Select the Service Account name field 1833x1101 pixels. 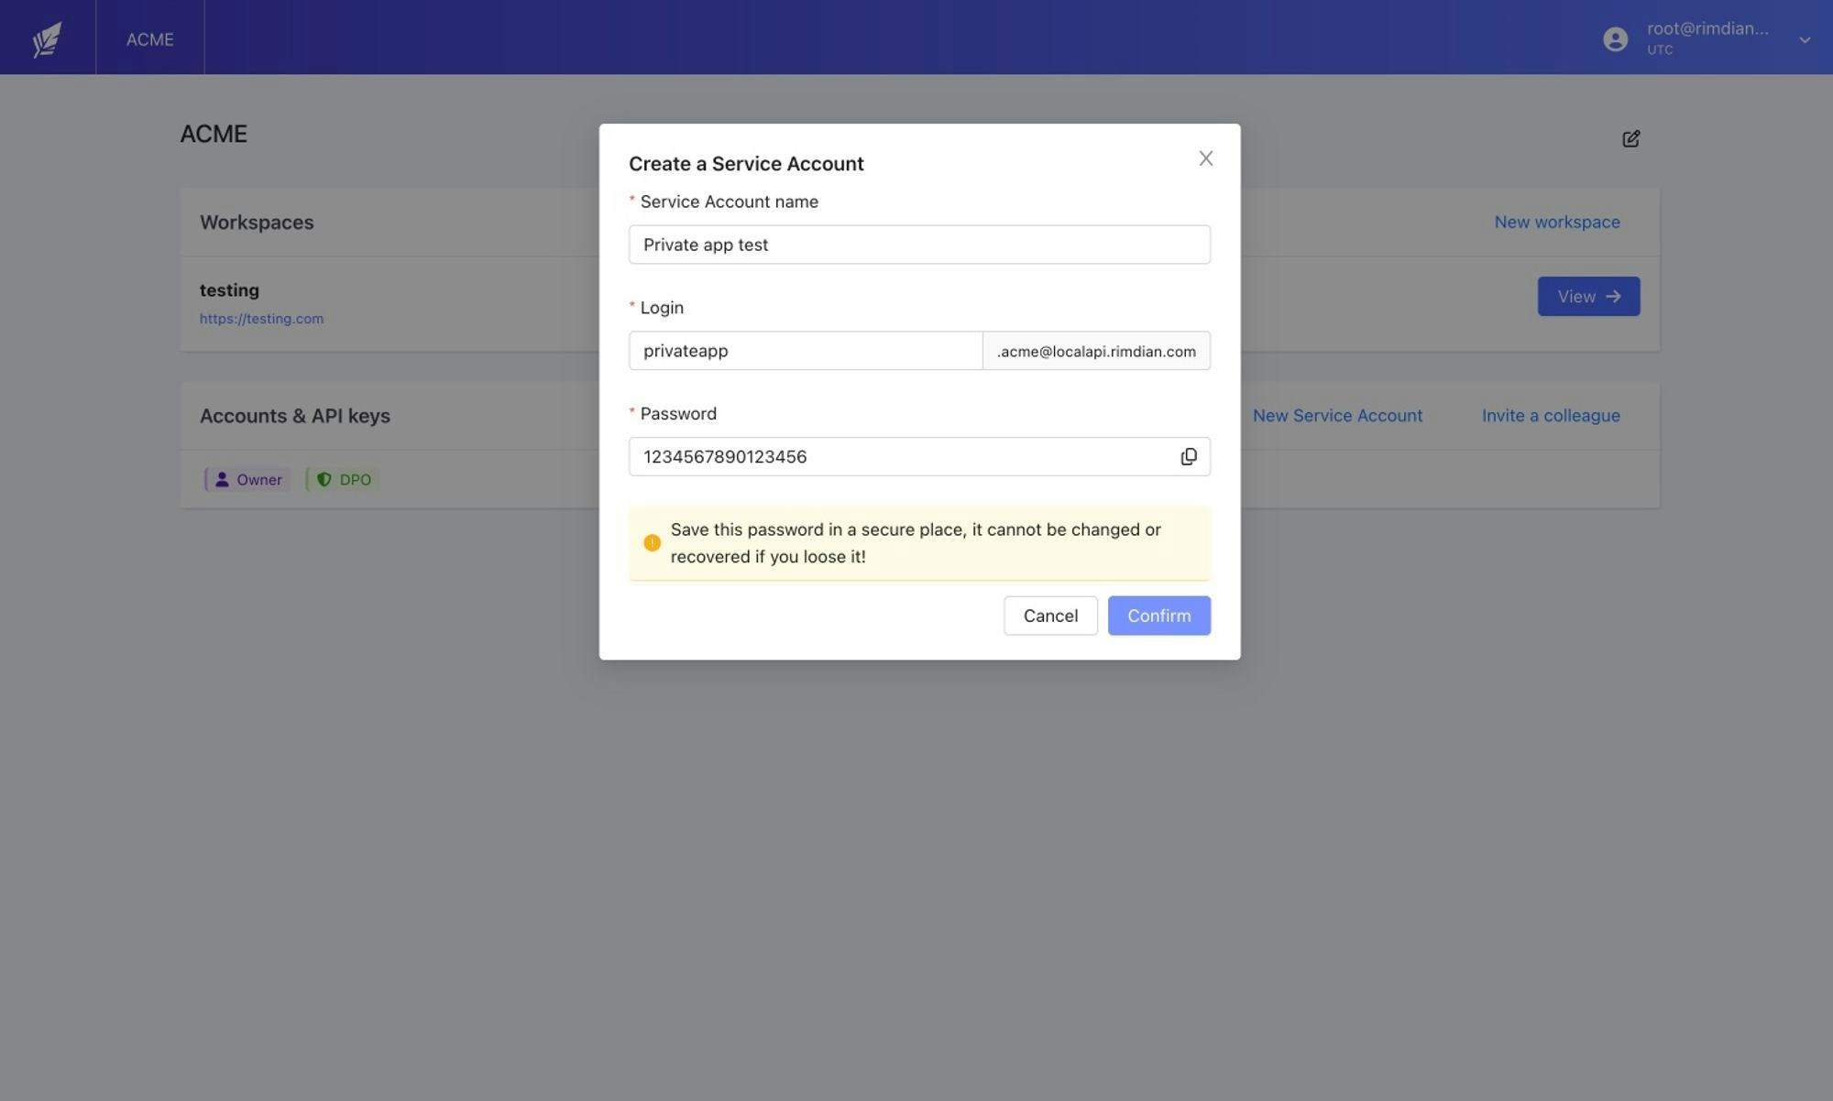[x=918, y=245]
